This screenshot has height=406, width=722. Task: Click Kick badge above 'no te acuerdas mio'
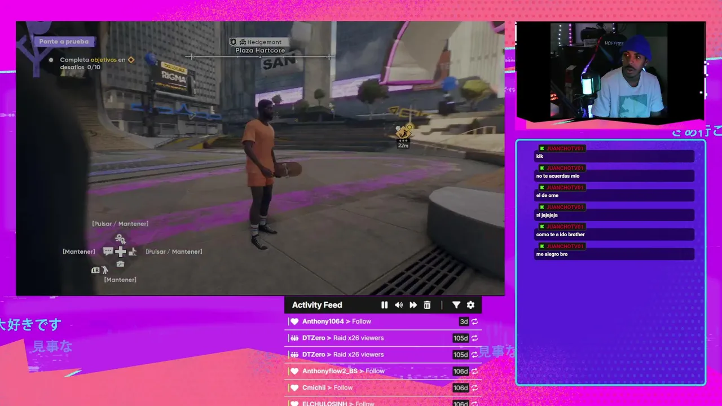pos(541,168)
